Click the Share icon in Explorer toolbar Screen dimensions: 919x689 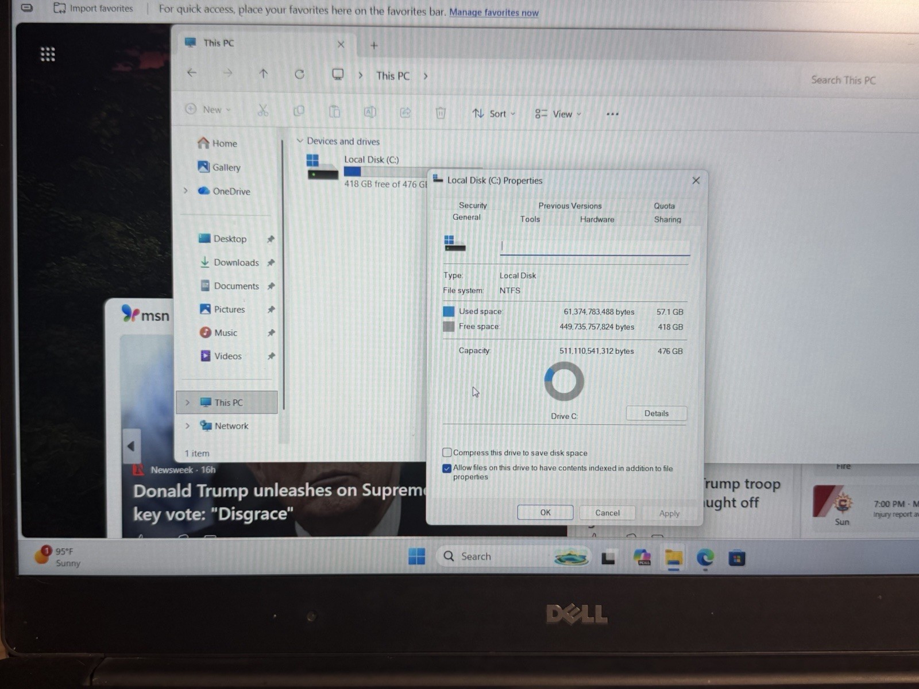(x=406, y=113)
